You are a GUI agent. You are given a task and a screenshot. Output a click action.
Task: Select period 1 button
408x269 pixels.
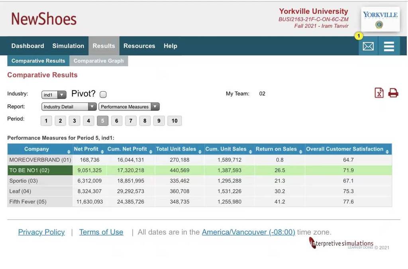(x=46, y=121)
